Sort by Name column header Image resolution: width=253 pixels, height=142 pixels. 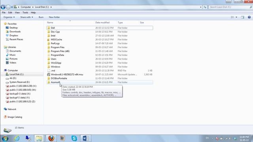pos(50,22)
